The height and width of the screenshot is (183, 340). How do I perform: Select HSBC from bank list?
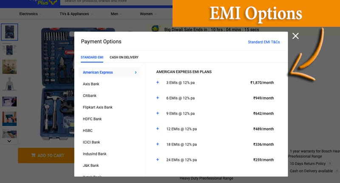(x=88, y=131)
